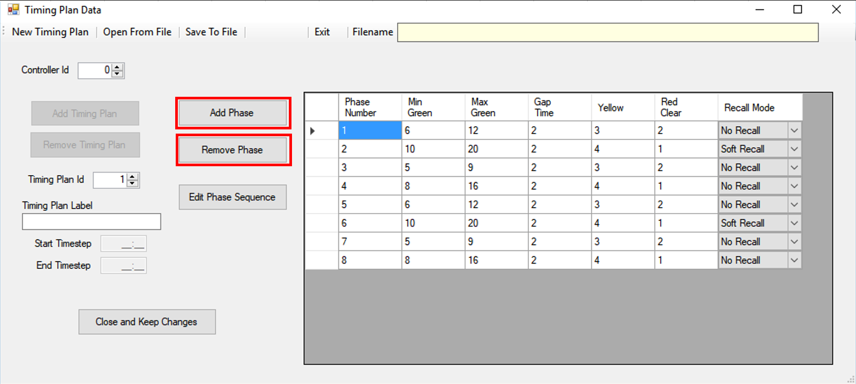This screenshot has width=856, height=384.
Task: Open Edit Phase Sequence
Action: click(233, 197)
